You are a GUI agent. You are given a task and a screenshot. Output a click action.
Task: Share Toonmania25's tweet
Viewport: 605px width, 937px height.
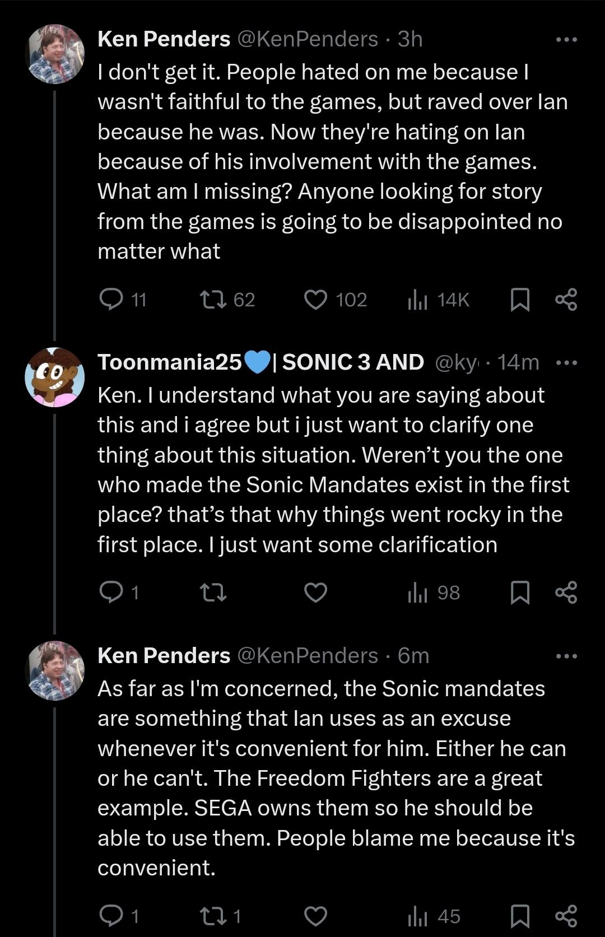tap(566, 592)
